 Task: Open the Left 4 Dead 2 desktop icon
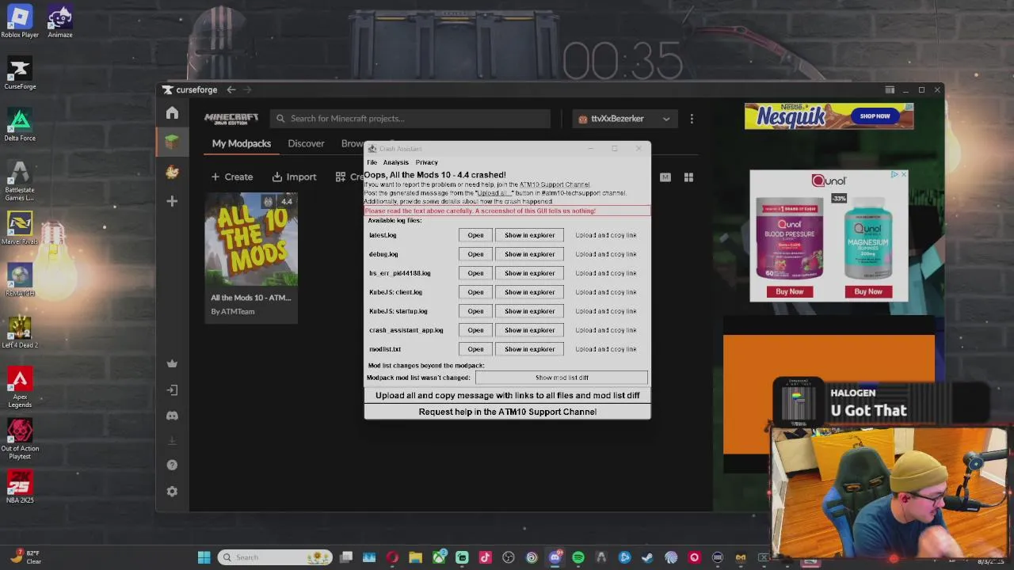click(x=20, y=332)
